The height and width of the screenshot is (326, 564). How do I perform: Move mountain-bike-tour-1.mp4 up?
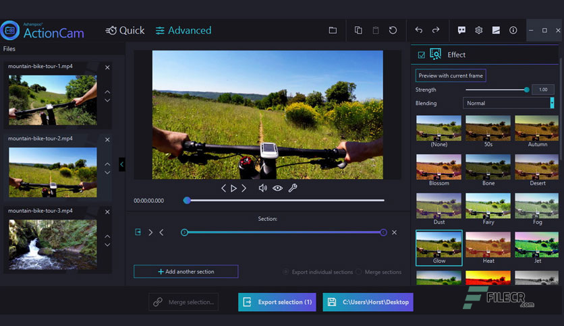click(x=107, y=92)
